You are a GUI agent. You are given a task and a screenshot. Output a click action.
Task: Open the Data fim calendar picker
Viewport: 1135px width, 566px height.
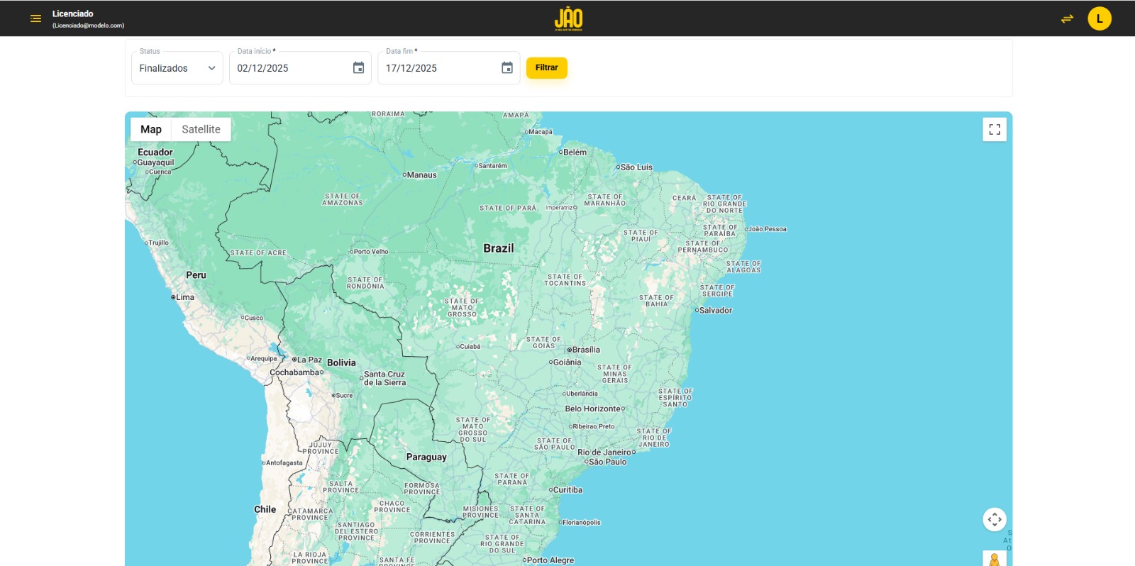pyautogui.click(x=507, y=68)
